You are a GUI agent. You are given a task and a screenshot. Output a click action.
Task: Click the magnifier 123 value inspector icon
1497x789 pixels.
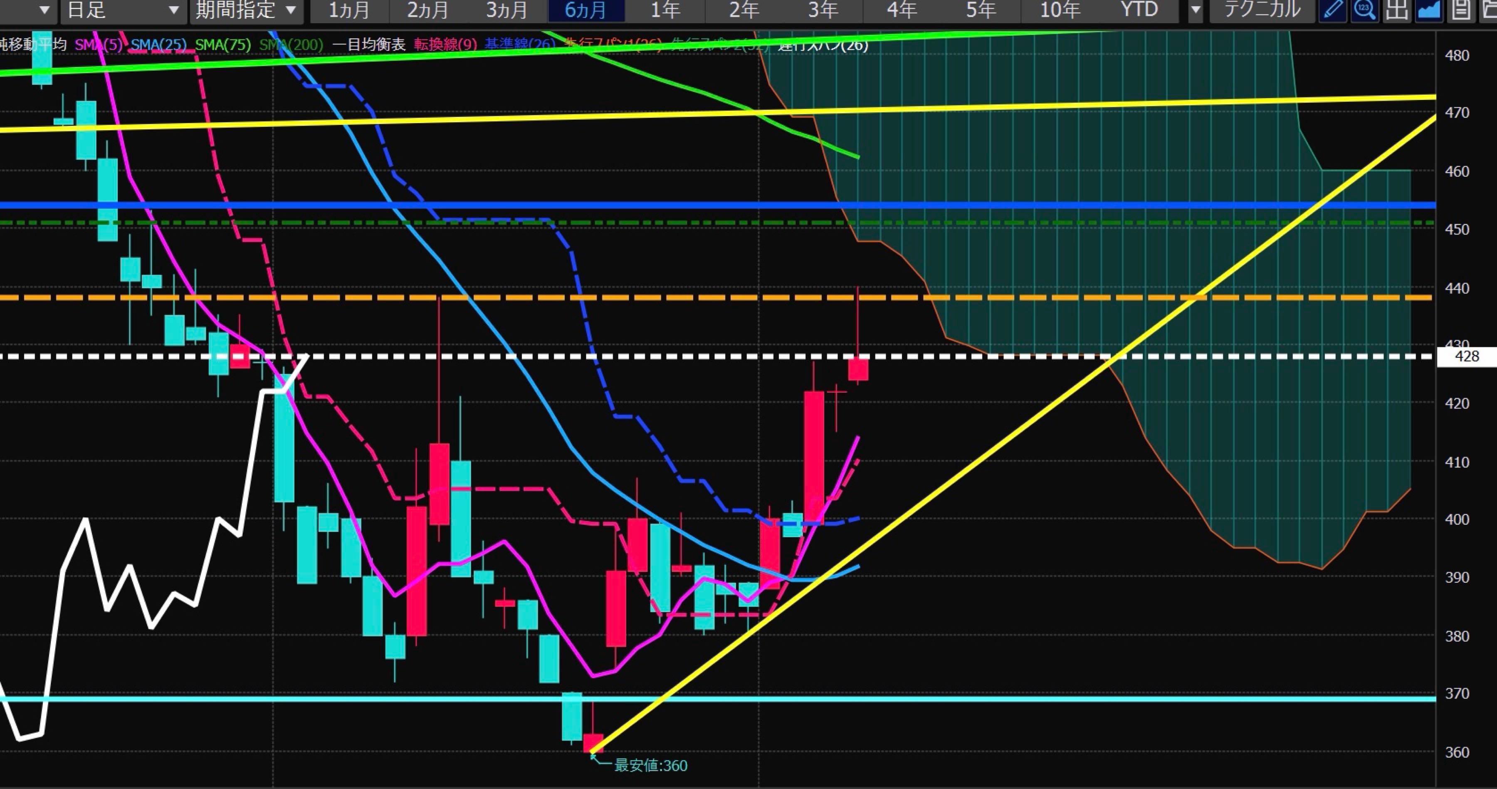click(x=1364, y=10)
